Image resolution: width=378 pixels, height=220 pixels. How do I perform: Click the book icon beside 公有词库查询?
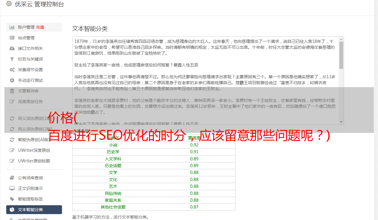coord(12,178)
